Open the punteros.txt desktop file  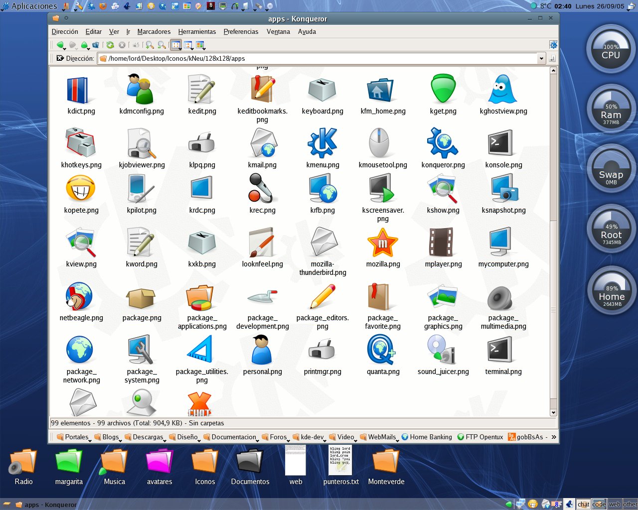point(341,465)
